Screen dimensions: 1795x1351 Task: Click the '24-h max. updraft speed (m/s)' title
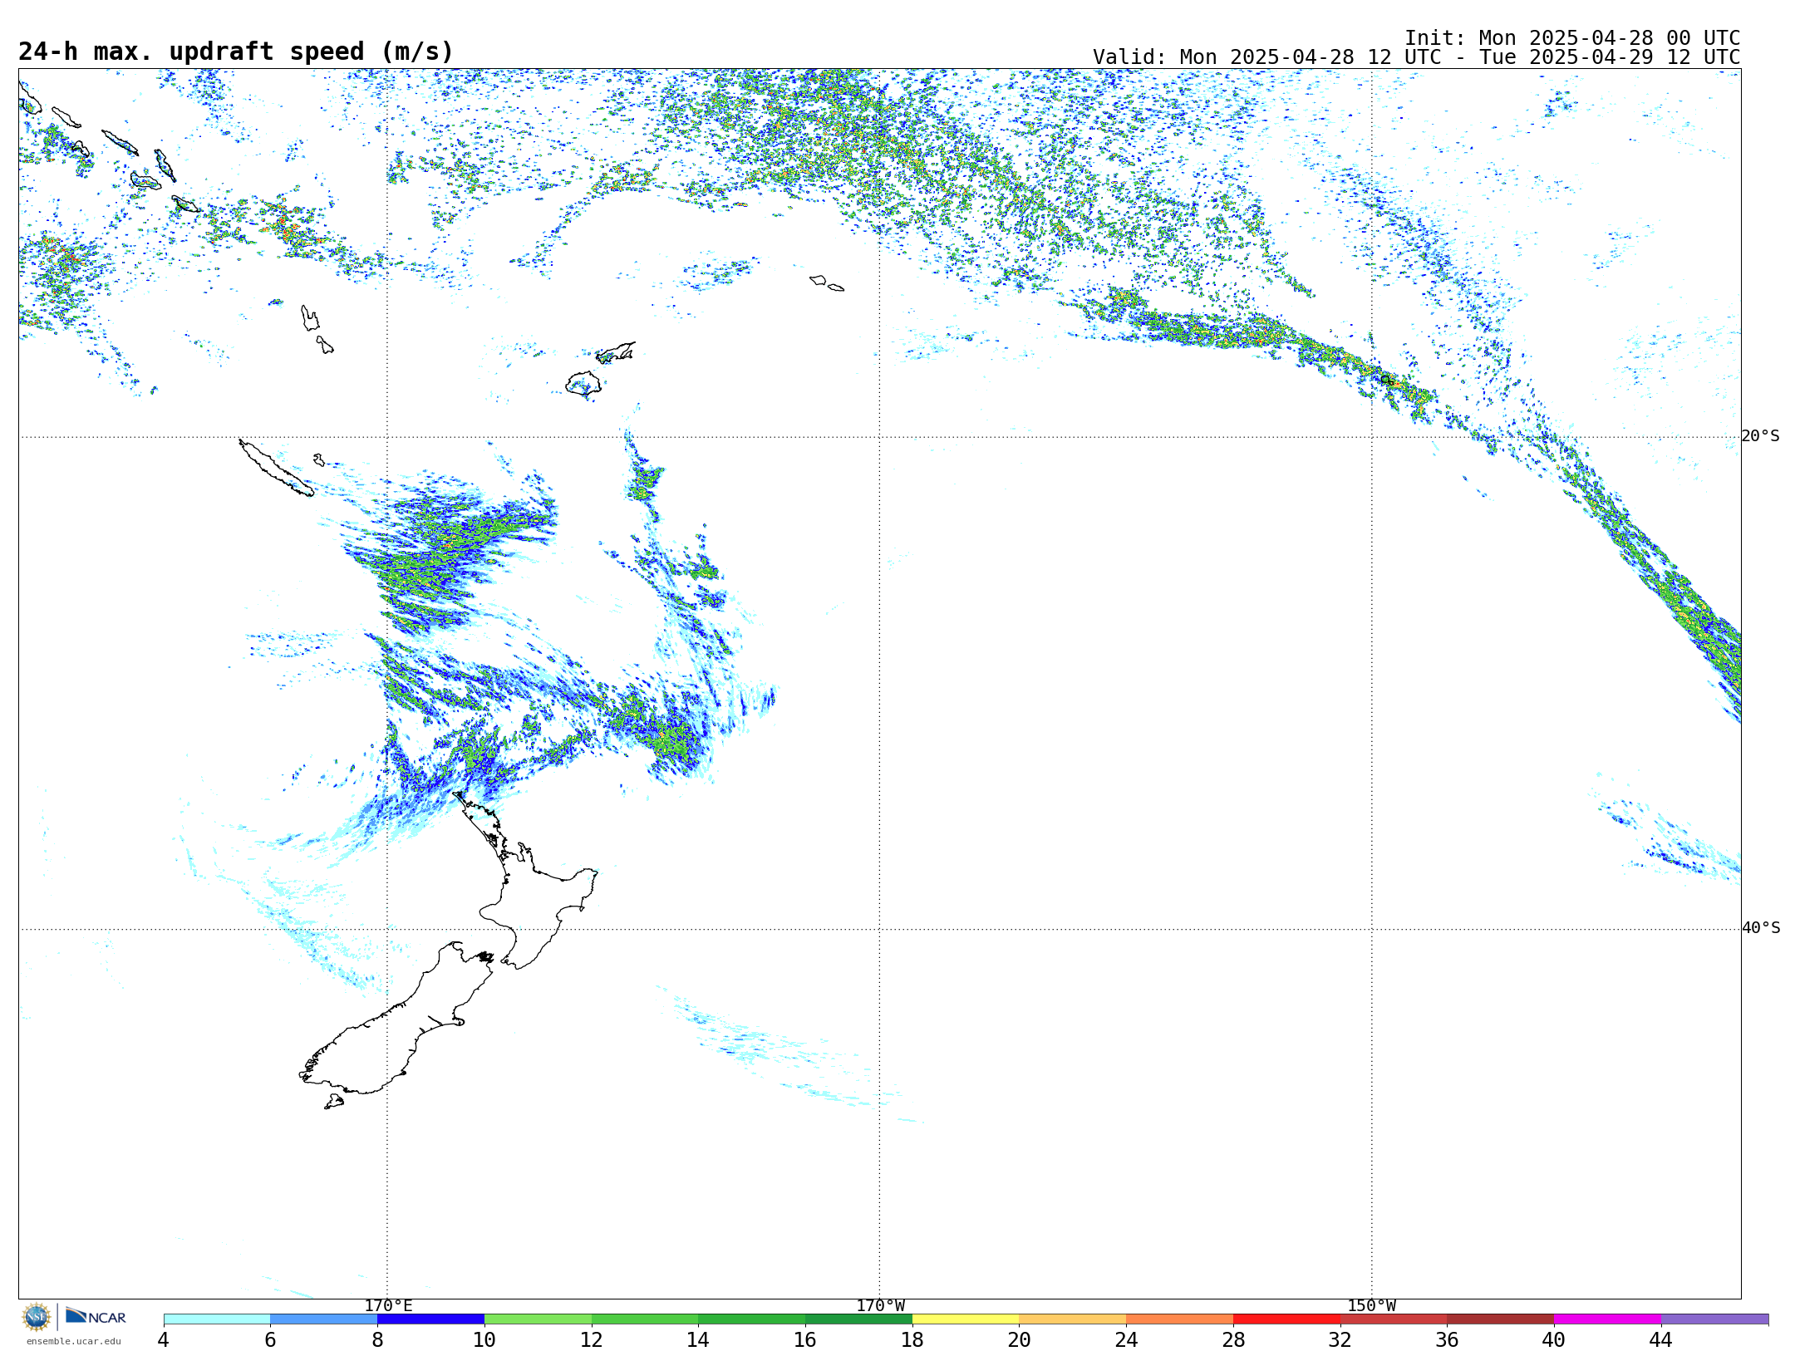(236, 52)
